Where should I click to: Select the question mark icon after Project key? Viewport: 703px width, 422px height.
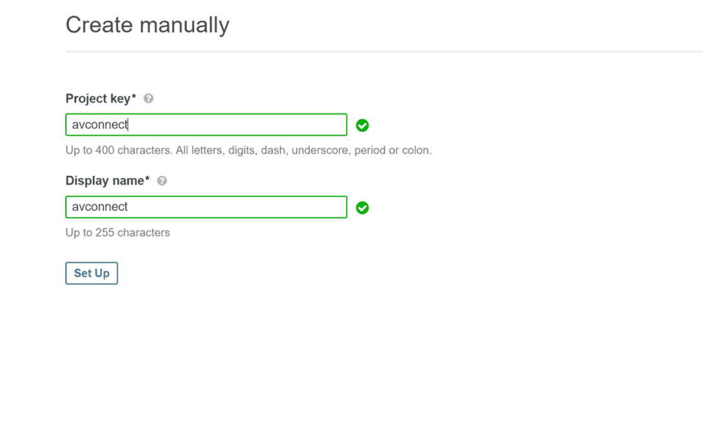point(147,98)
